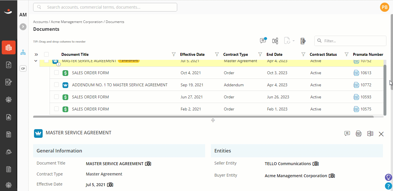Open the upload document sidebar icon
The width and height of the screenshot is (393, 191).
(9, 65)
